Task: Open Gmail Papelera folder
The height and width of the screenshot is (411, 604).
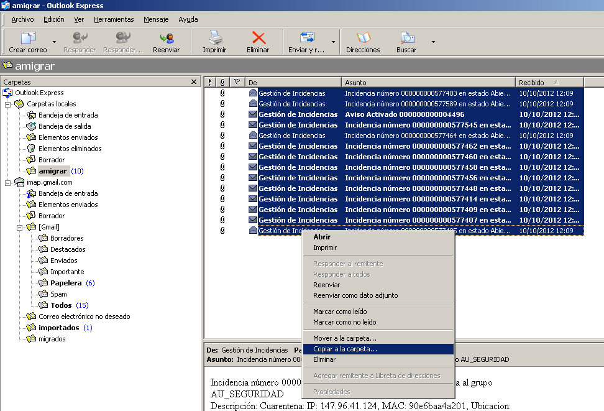Action: click(x=66, y=283)
